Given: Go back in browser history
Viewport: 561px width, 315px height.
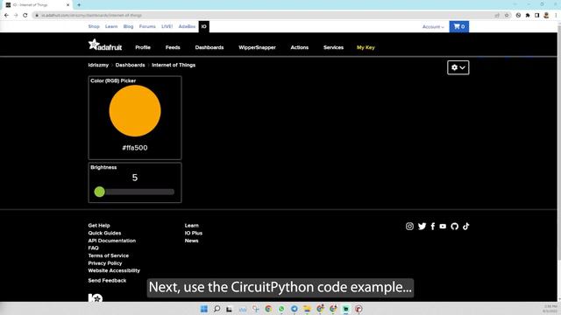Looking at the screenshot, I should (x=6, y=16).
